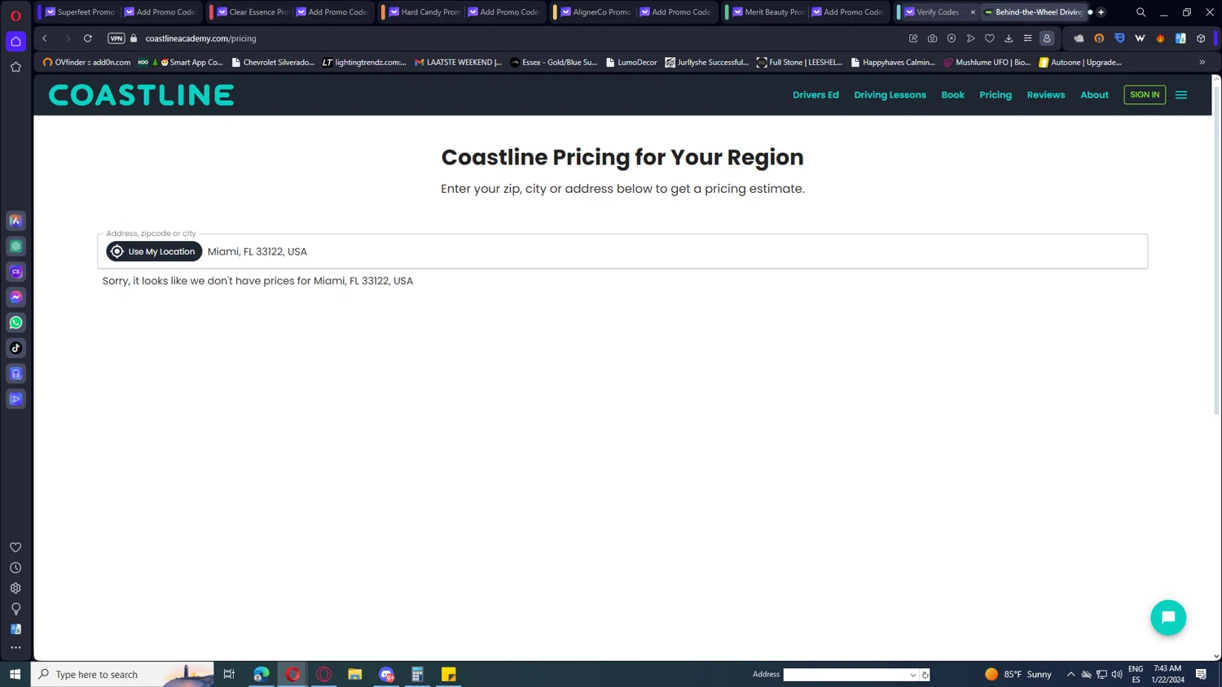
Task: Open the About nav link
Action: (1094, 95)
